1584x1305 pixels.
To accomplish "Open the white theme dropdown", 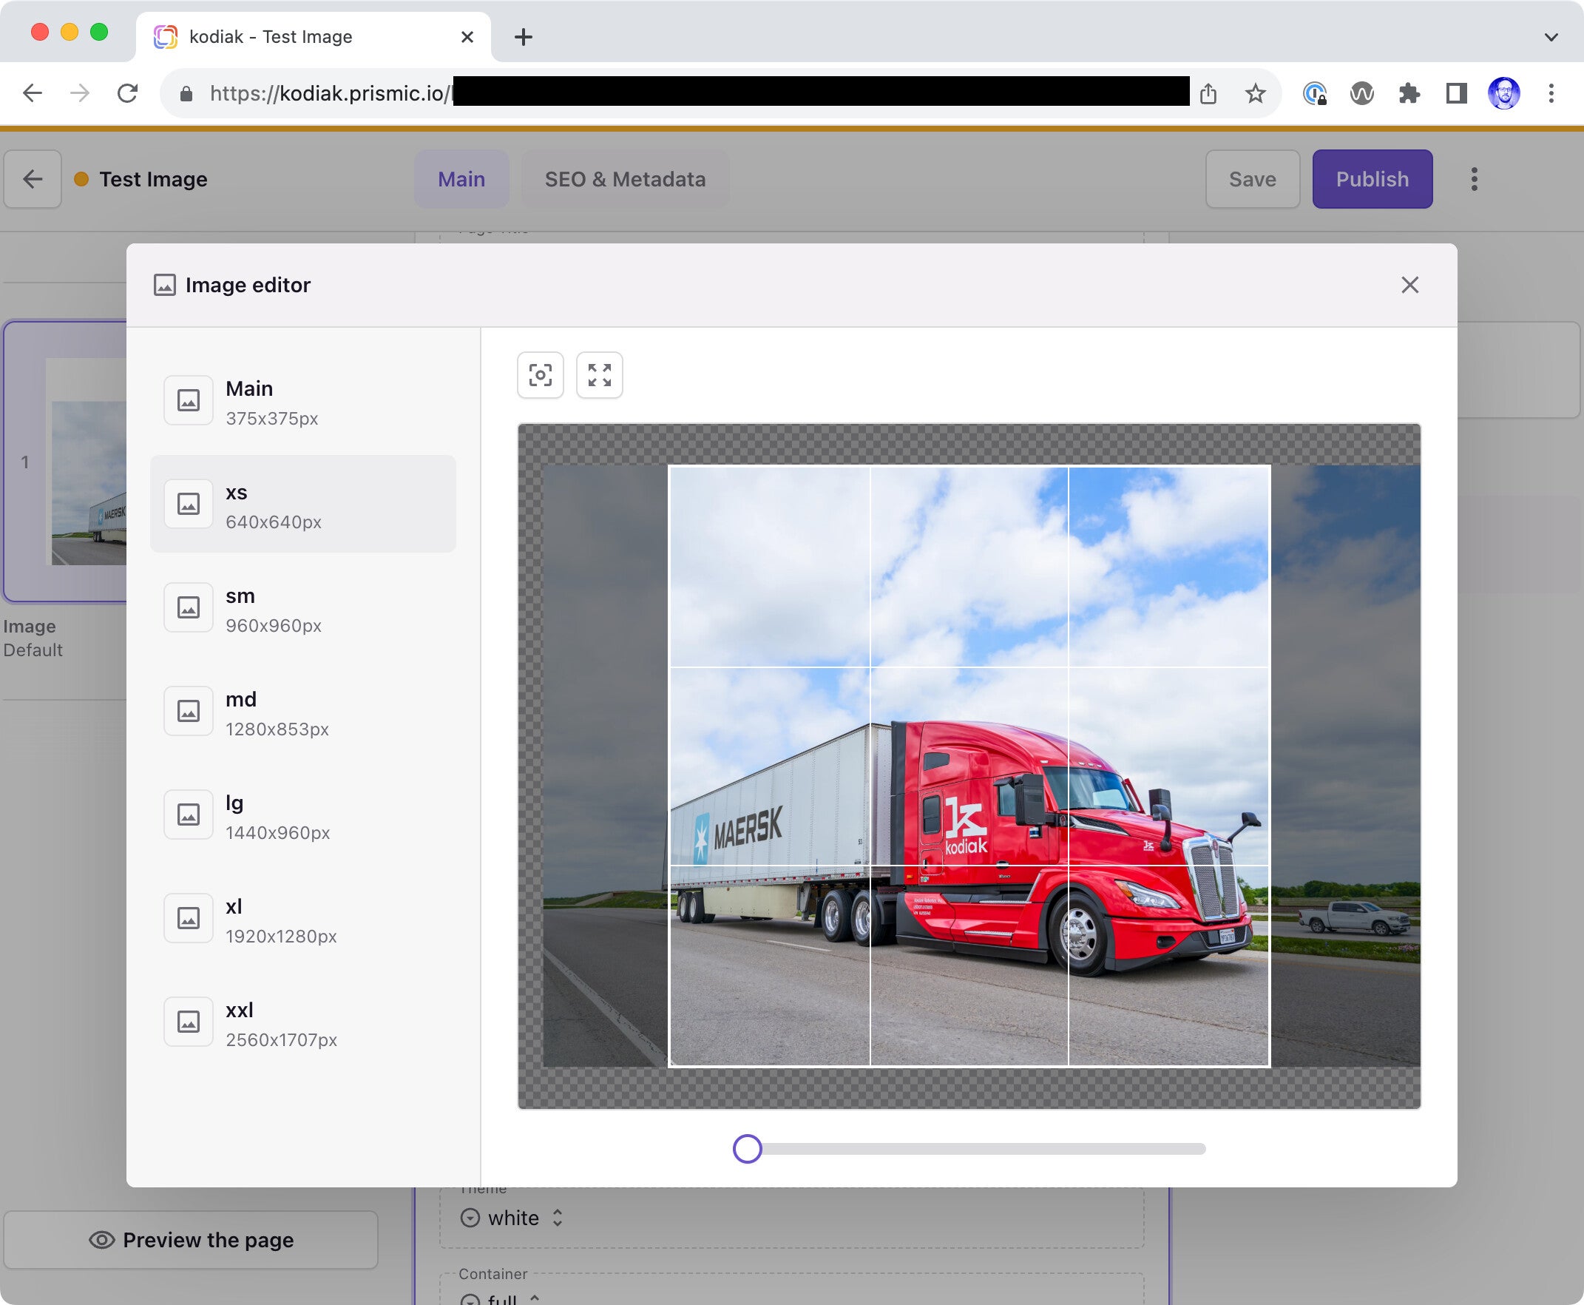I will [513, 1218].
